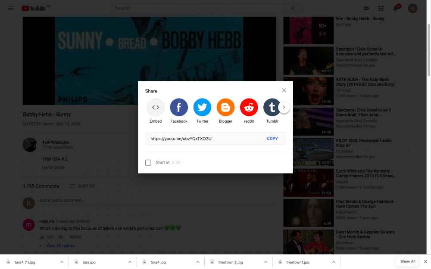Close the Share dialog
This screenshot has width=431, height=269.
pos(284,90)
